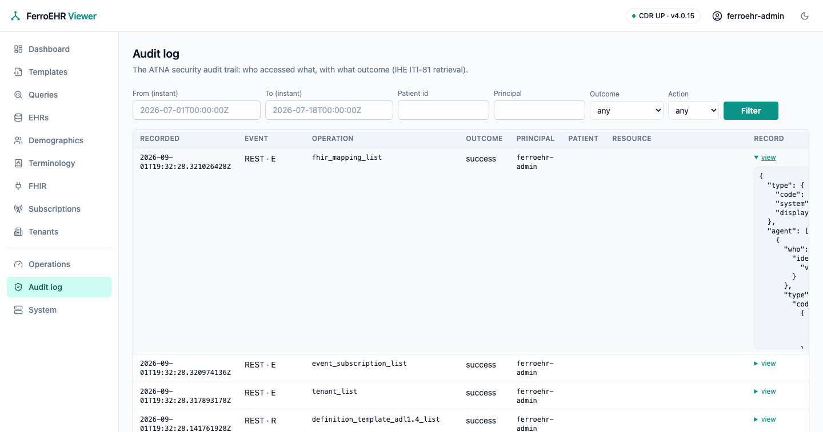Click the Templates file icon

18,72
